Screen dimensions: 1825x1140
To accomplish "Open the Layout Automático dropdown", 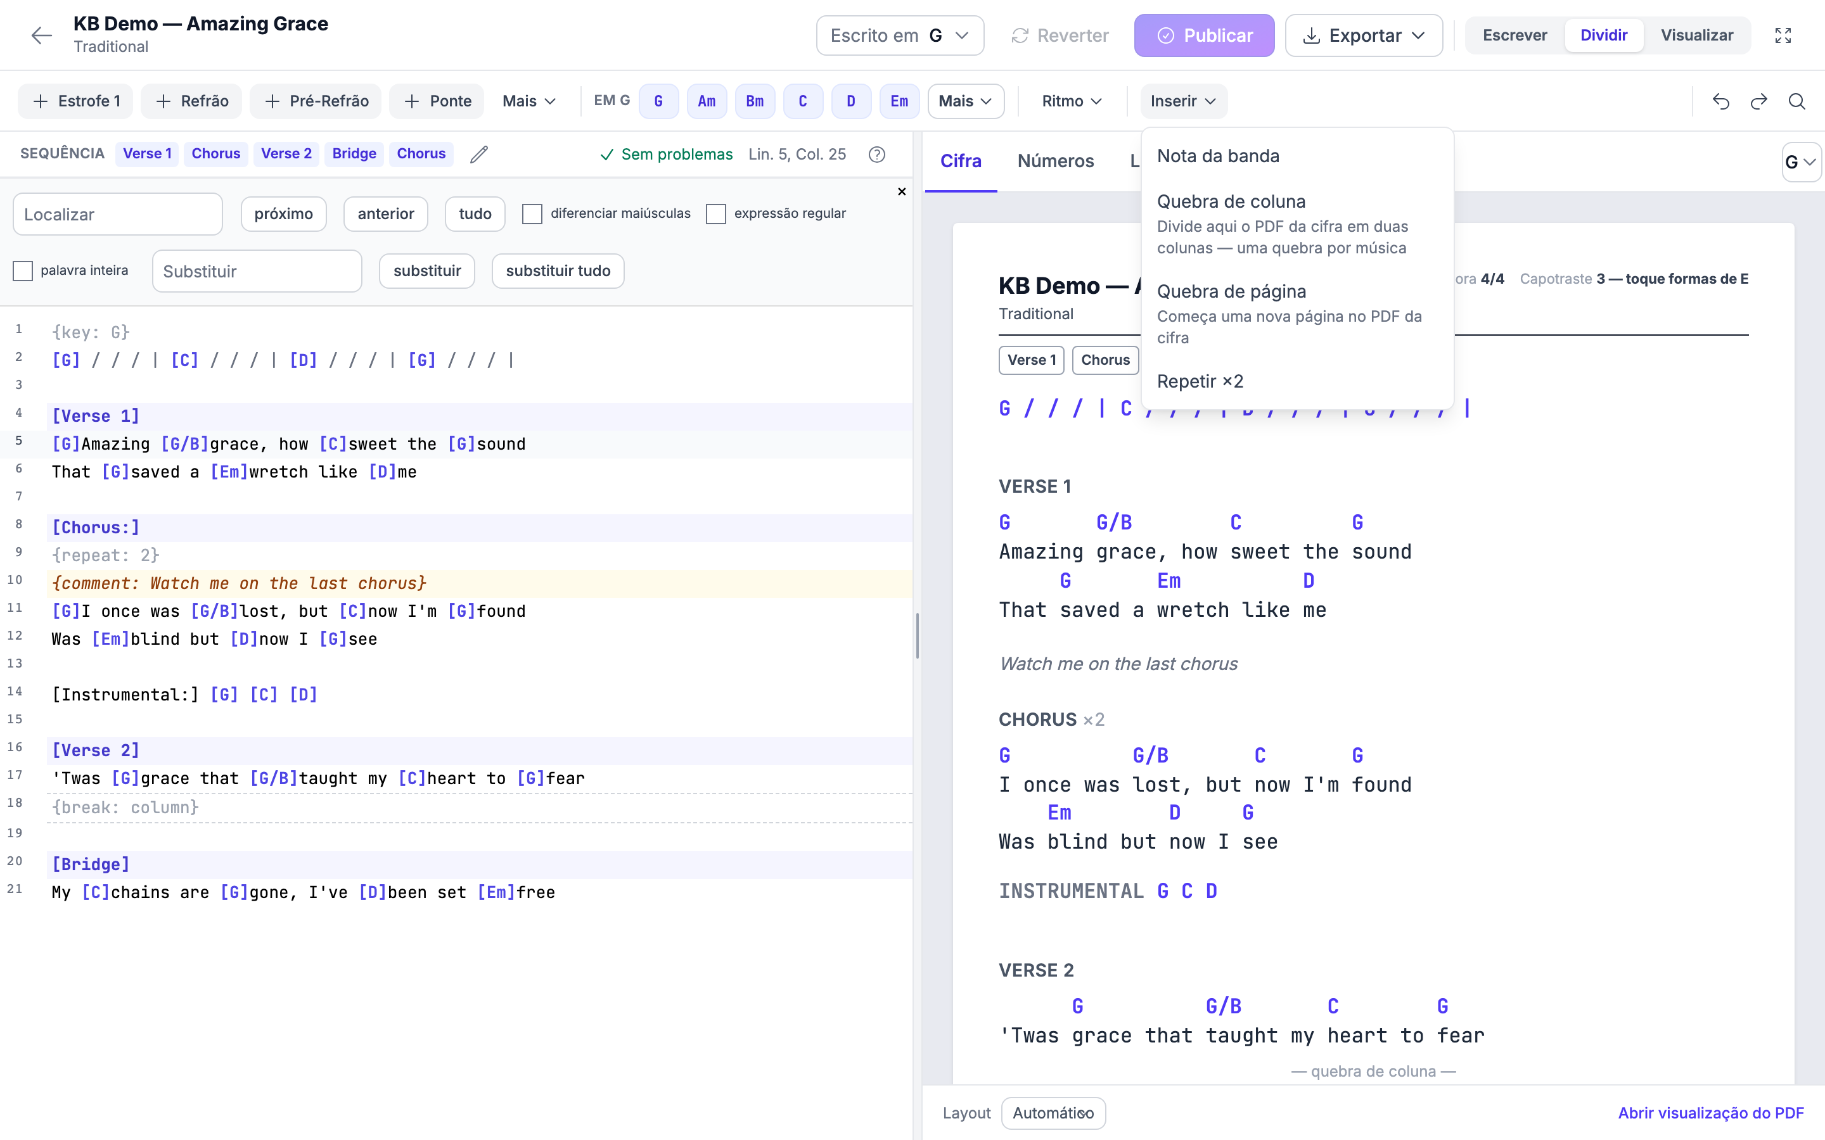I will click(1053, 1113).
